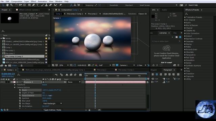Viewport: 216px width, 121px height.
Task: Click Classic 3D renderer button
Action: click(142, 14)
